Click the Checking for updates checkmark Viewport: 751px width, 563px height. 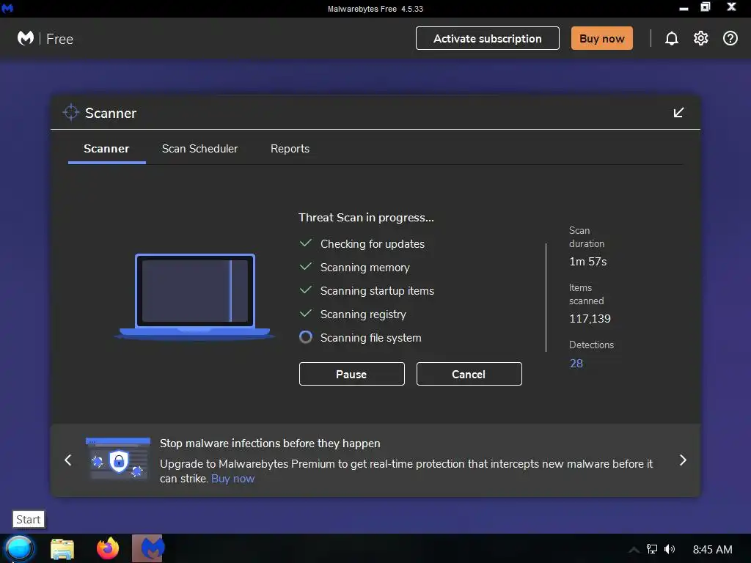point(306,243)
